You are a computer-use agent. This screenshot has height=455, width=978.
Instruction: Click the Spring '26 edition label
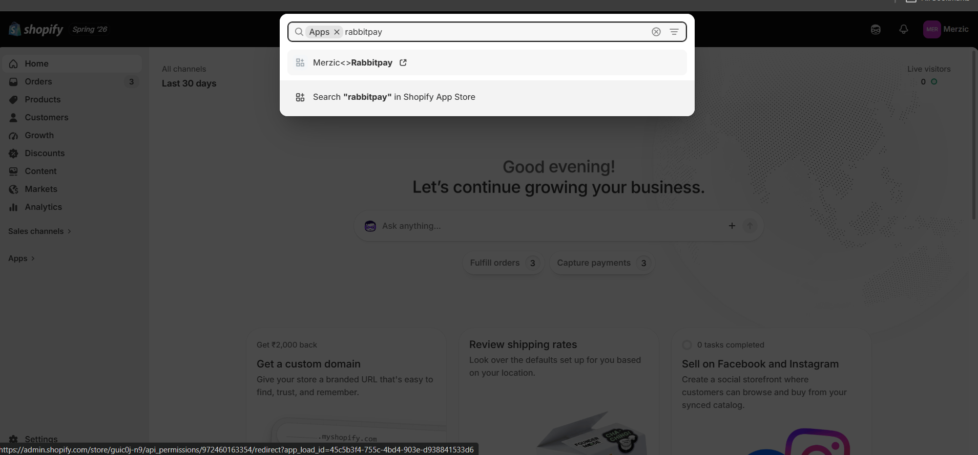90,29
